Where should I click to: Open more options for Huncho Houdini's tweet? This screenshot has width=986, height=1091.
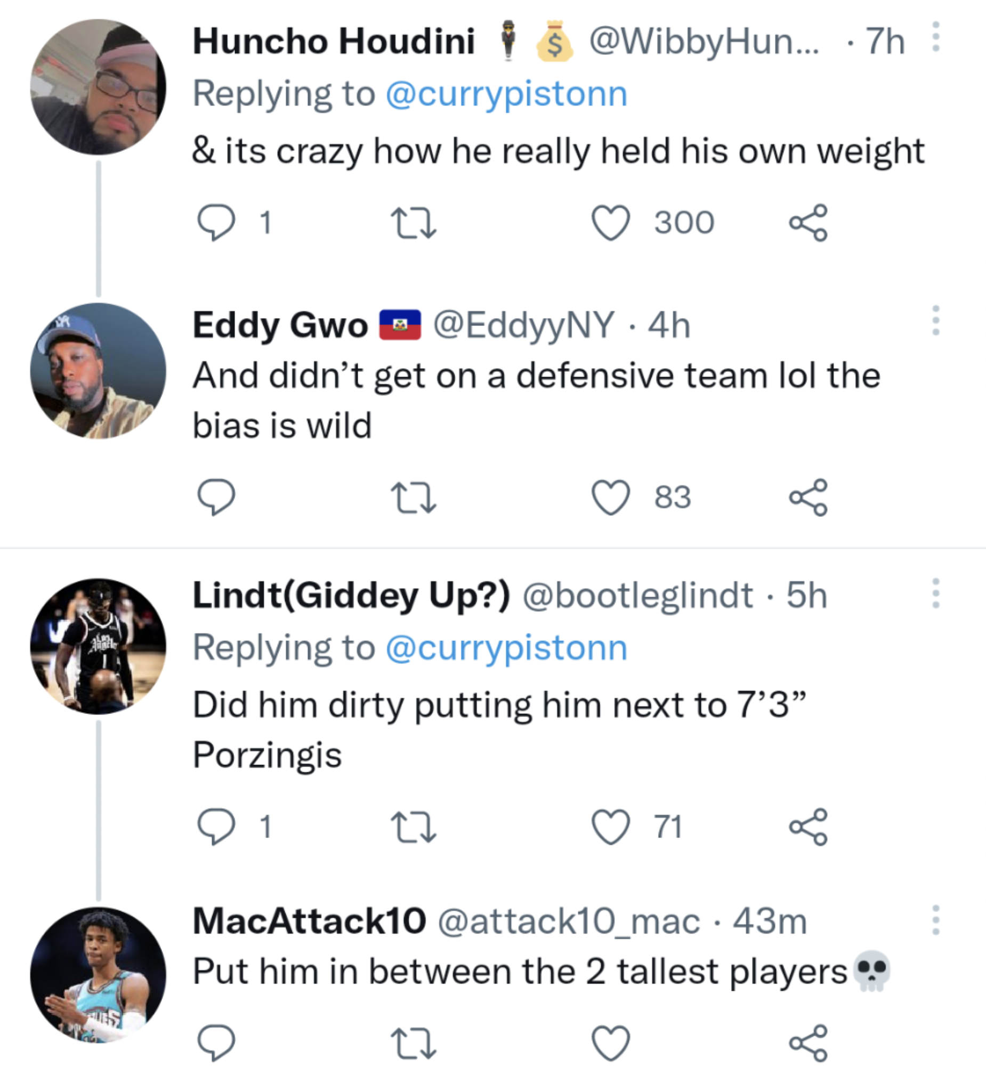935,37
